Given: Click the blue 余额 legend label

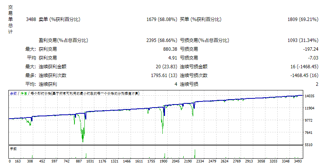Looking at the screenshot, I should click(13, 93).
